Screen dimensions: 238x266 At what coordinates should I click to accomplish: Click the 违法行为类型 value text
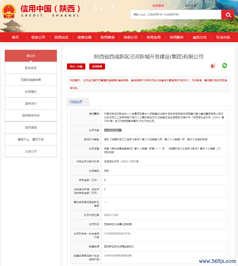(x=155, y=139)
